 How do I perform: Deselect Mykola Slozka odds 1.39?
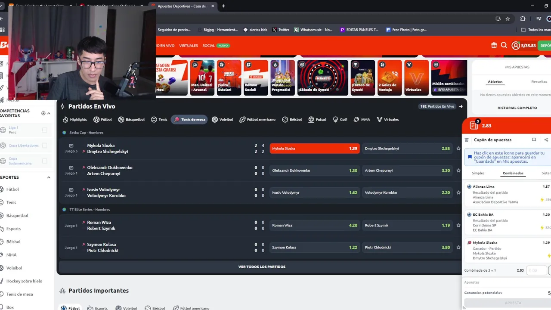click(x=315, y=149)
